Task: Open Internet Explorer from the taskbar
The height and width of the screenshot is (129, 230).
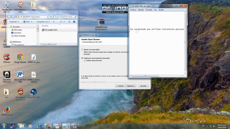Action: pyautogui.click(x=39, y=126)
